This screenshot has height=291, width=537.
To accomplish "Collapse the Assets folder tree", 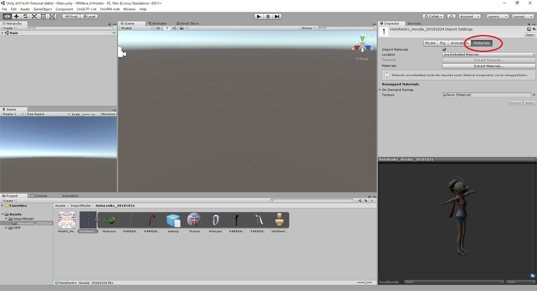I will click(3, 214).
